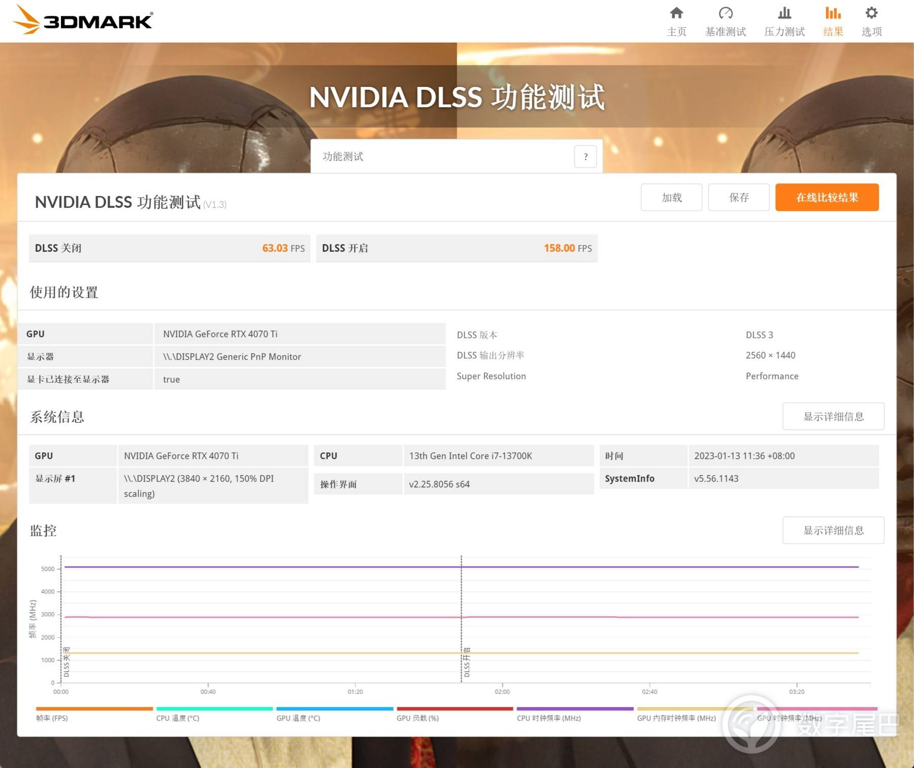Click the Super Resolution label
914x768 pixels.
click(491, 376)
